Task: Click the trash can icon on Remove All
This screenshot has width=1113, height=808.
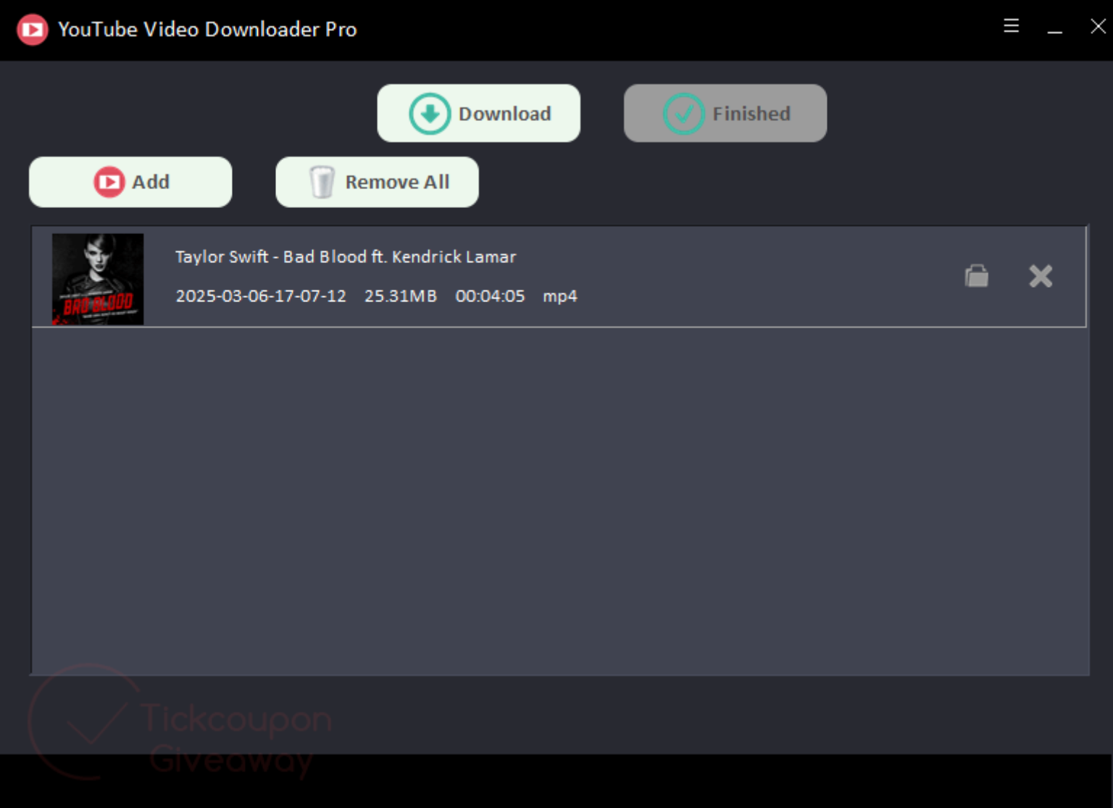Action: coord(321,182)
